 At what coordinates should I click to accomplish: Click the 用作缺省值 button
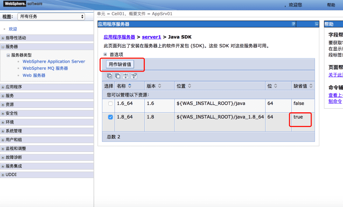click(x=120, y=65)
